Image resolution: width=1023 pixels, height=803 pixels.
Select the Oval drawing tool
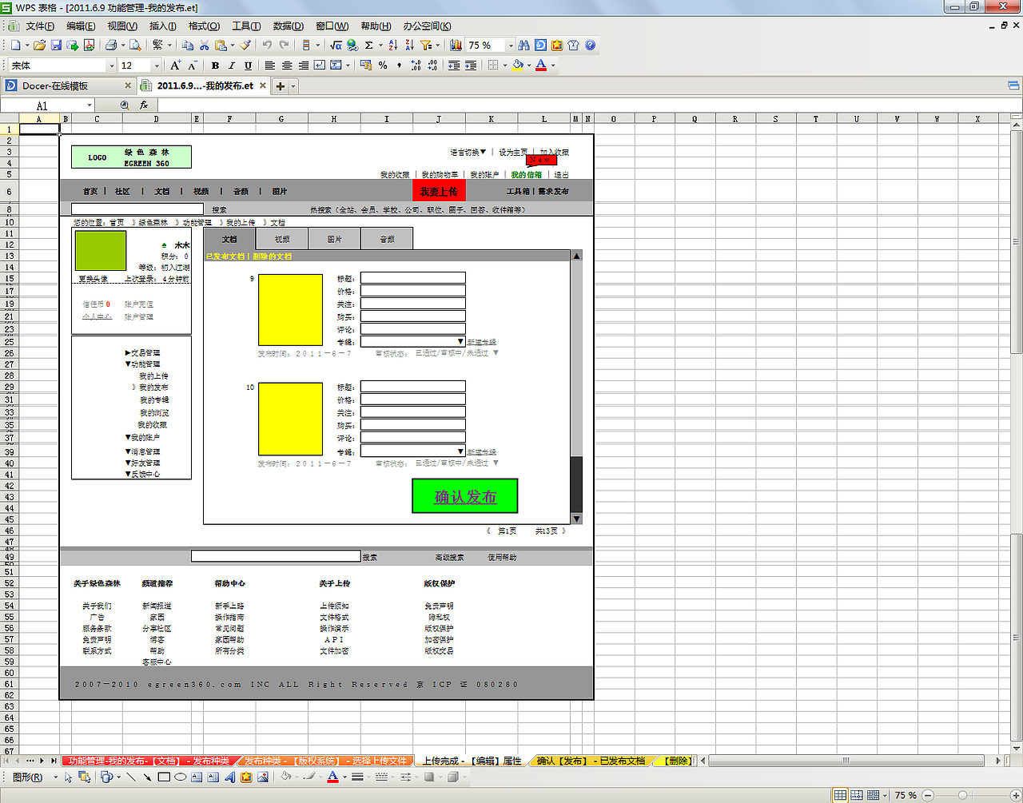point(181,777)
